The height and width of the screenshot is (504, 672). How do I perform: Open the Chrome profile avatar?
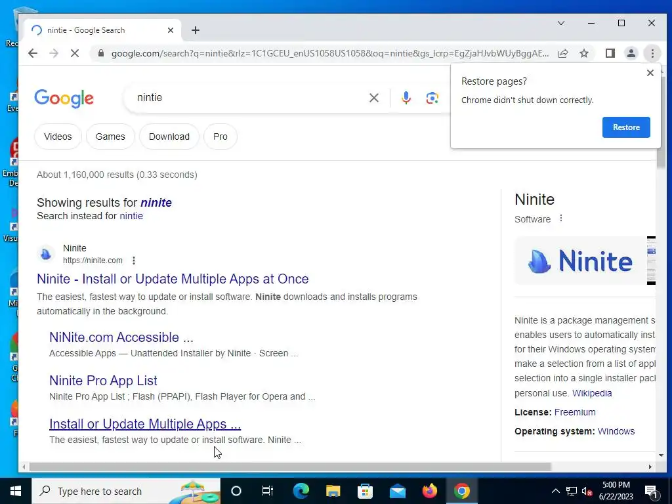pos(631,53)
